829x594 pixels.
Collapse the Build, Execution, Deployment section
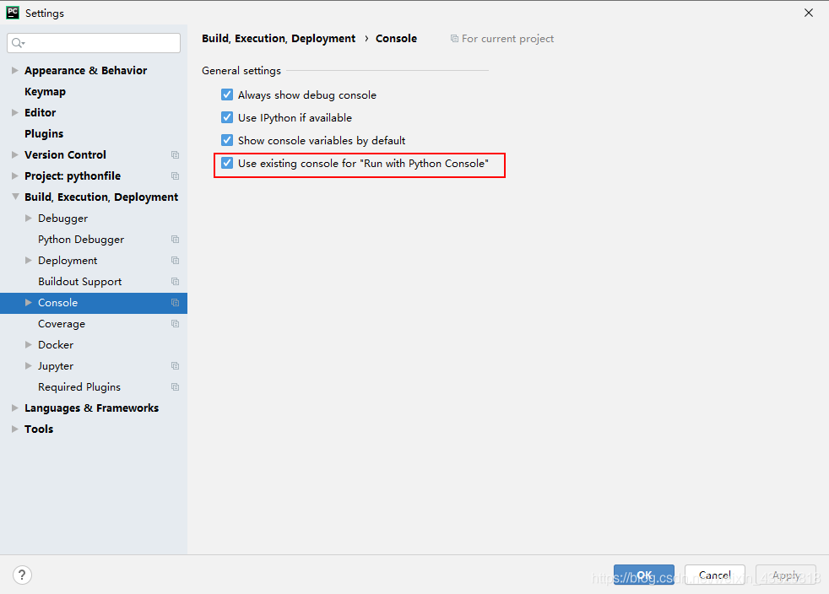[x=15, y=197]
